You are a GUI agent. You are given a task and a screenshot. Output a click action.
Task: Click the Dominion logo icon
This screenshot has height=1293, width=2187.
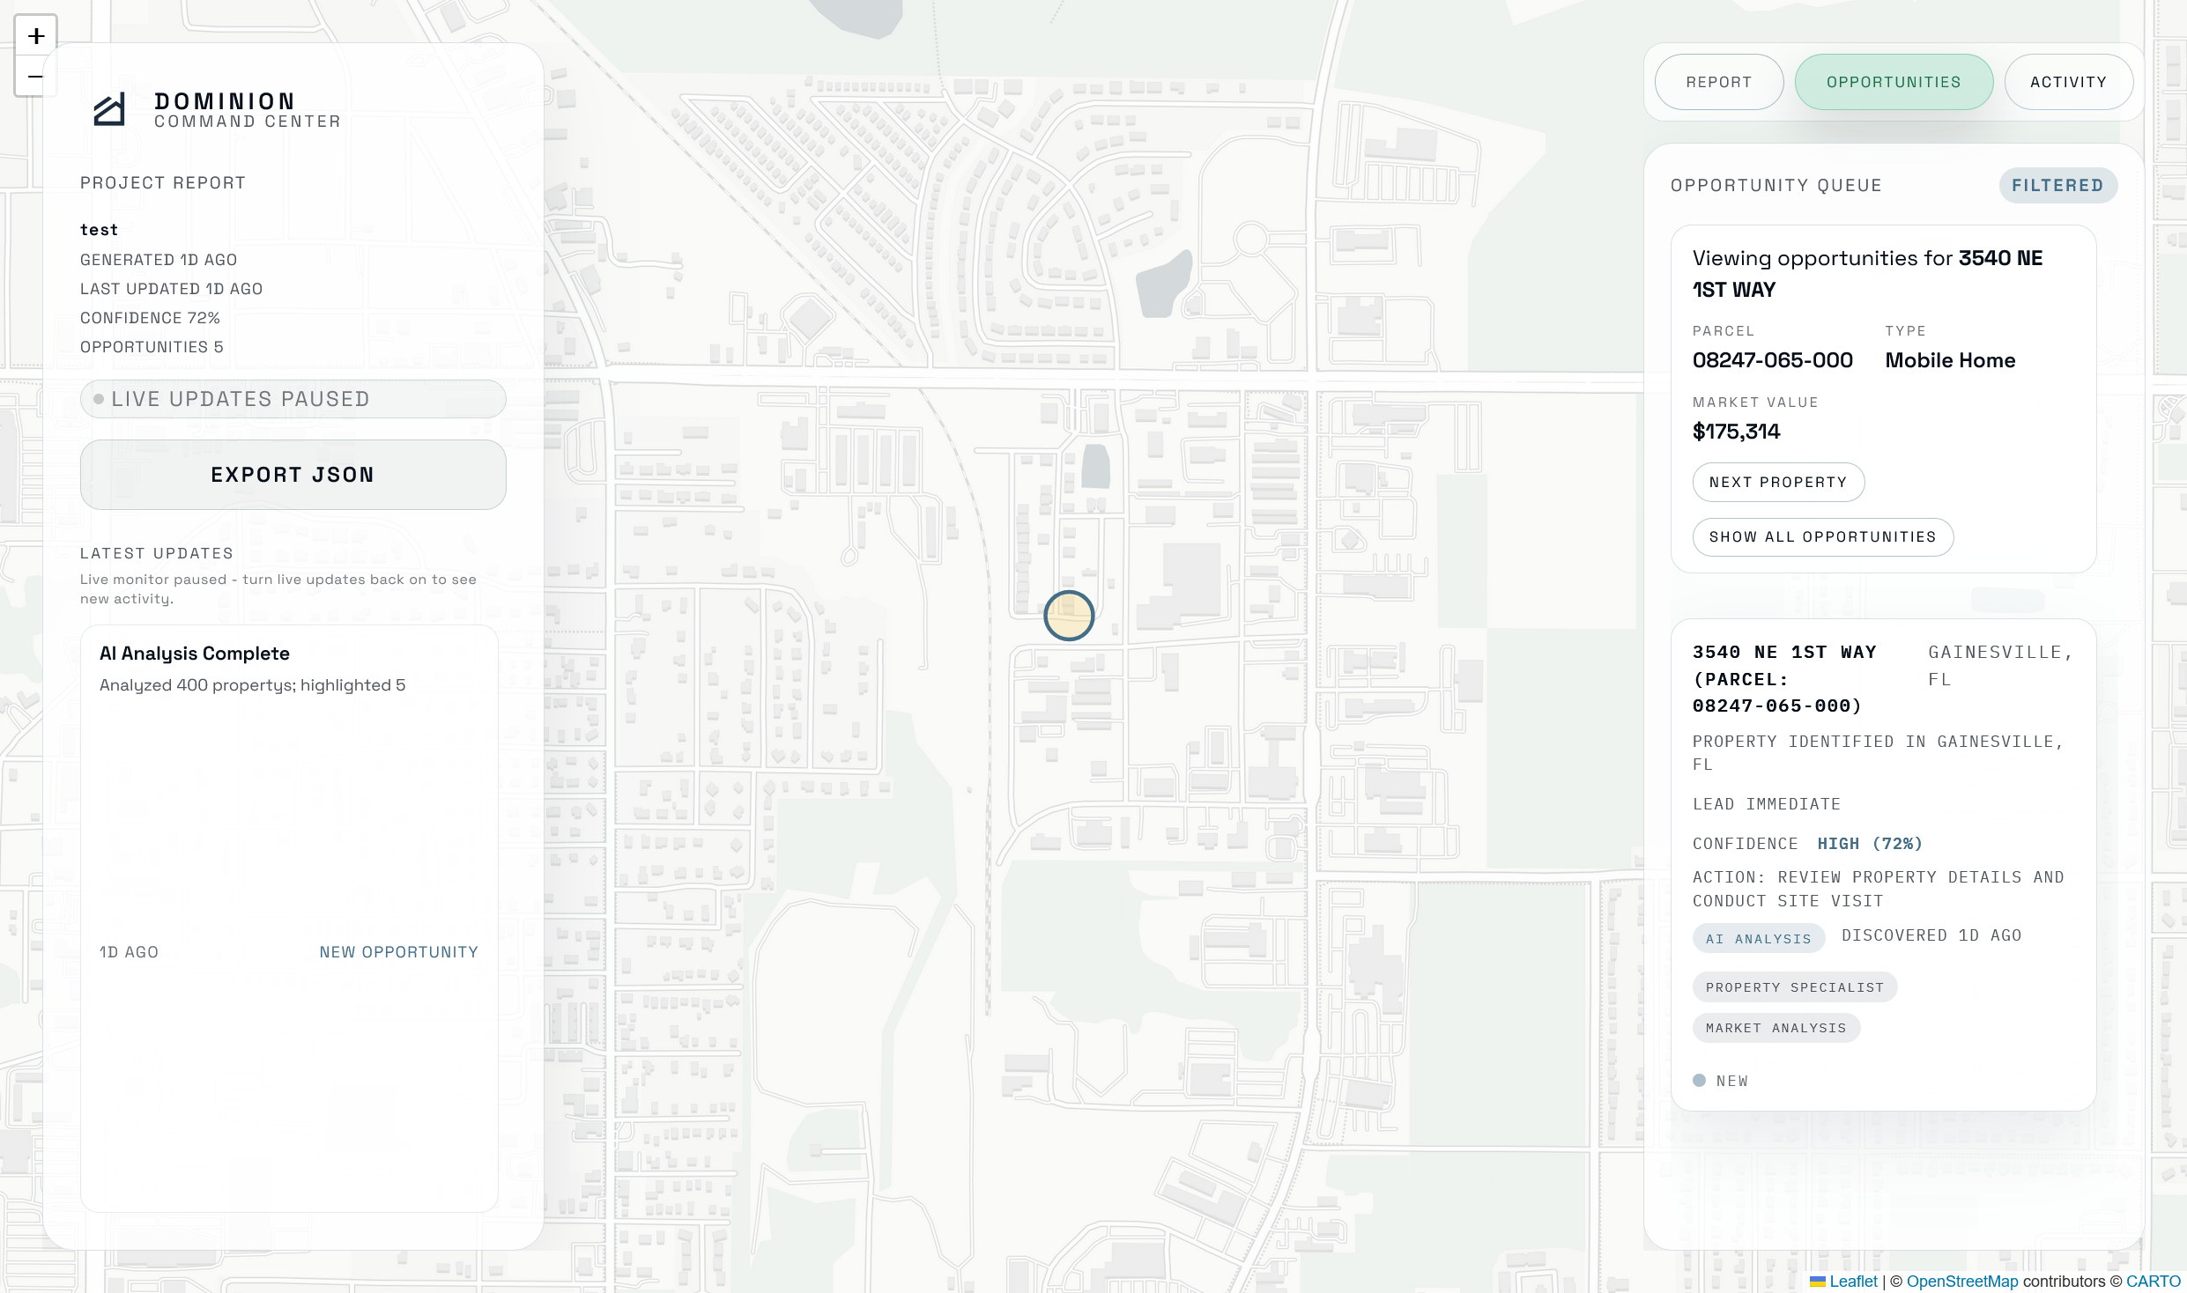(110, 110)
